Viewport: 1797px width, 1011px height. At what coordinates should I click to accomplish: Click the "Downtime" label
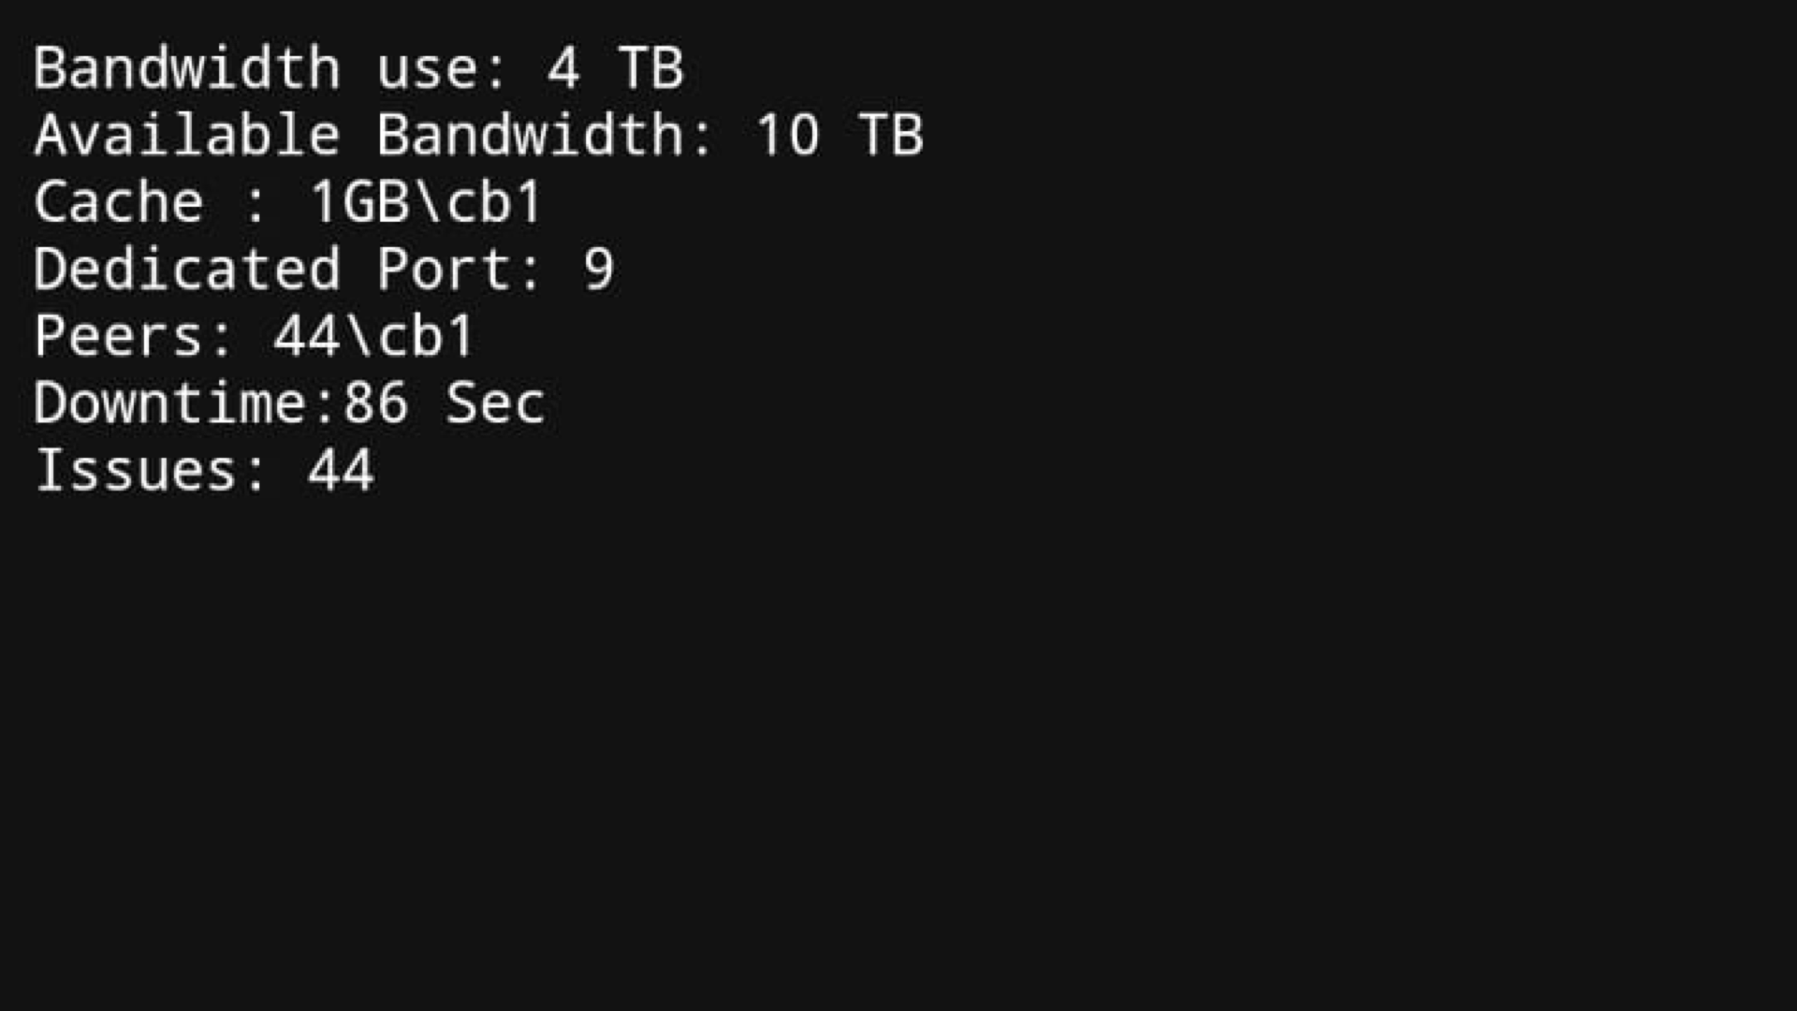click(x=170, y=403)
